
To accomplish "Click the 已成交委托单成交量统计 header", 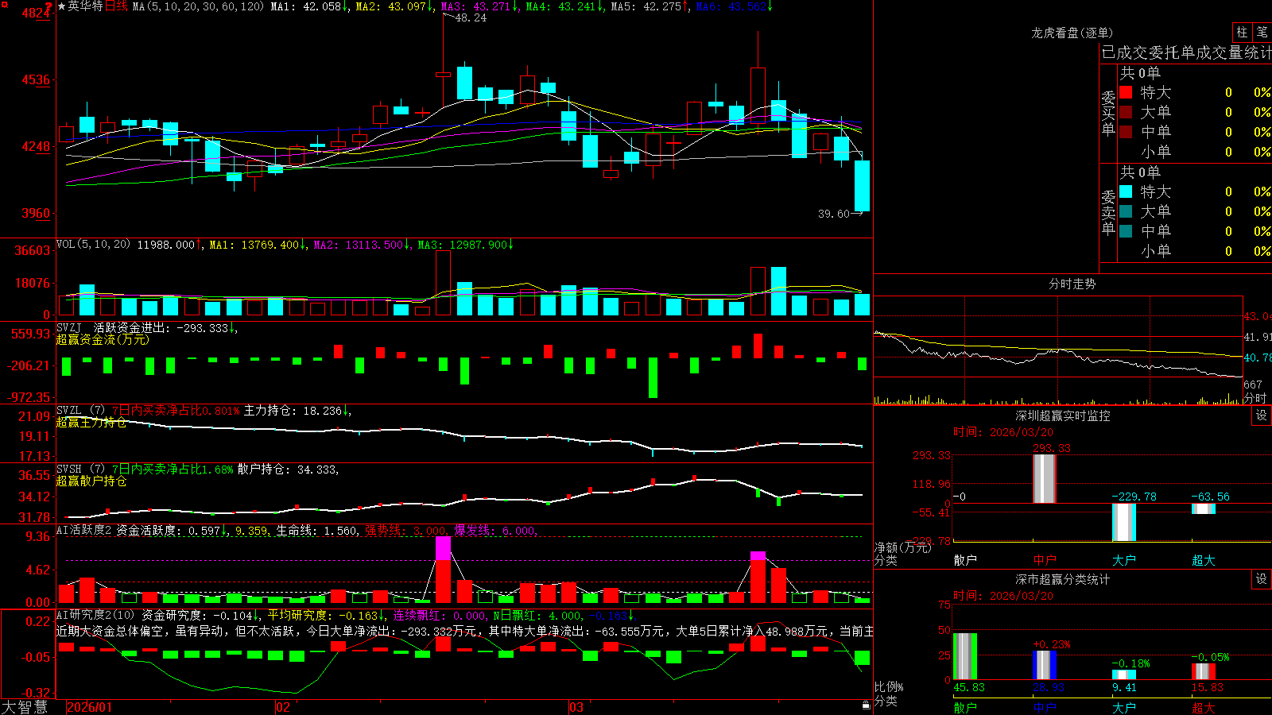I will [x=1186, y=52].
